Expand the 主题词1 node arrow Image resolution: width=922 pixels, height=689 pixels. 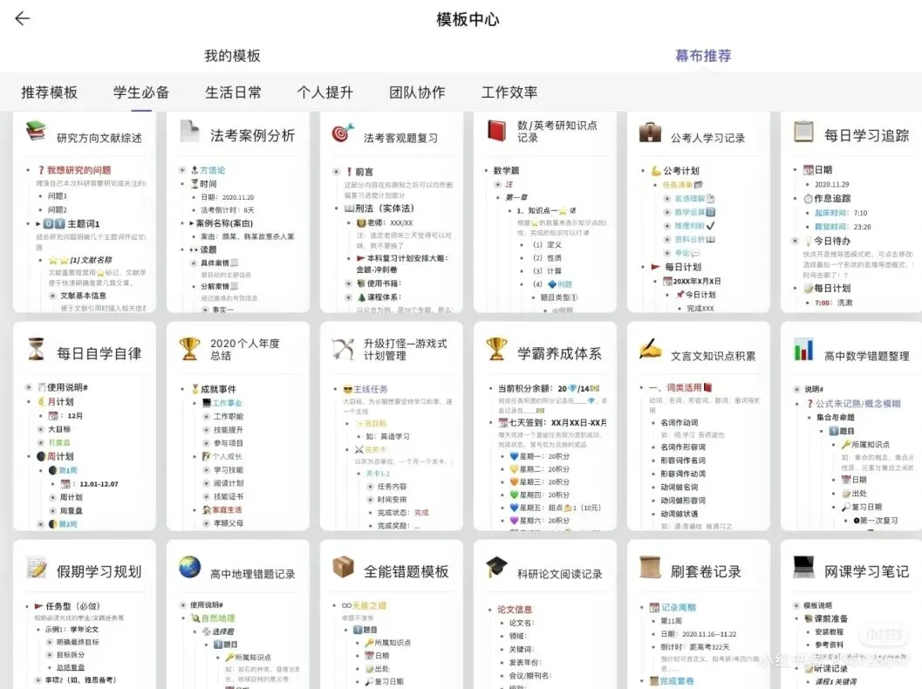pyautogui.click(x=38, y=224)
